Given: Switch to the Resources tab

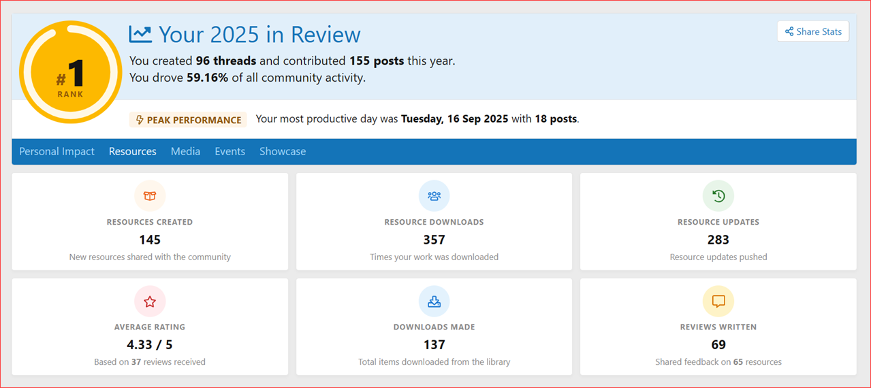Looking at the screenshot, I should (x=133, y=151).
